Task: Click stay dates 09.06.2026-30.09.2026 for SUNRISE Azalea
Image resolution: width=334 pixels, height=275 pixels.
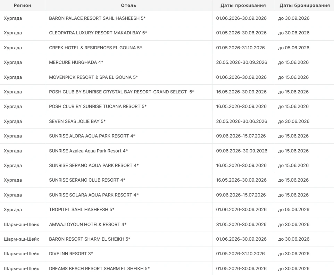Action: coord(242,151)
